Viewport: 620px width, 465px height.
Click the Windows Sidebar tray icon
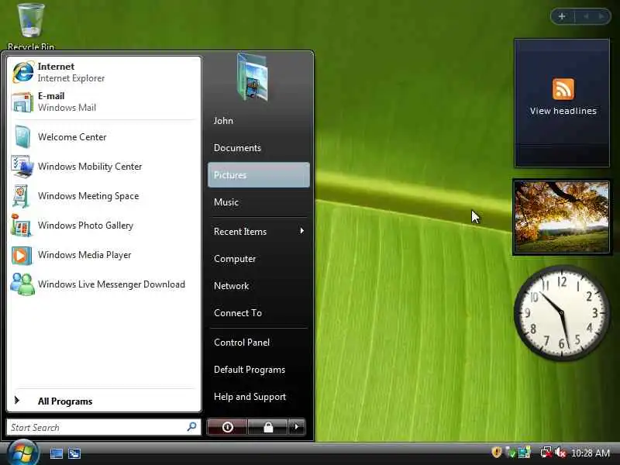525,453
